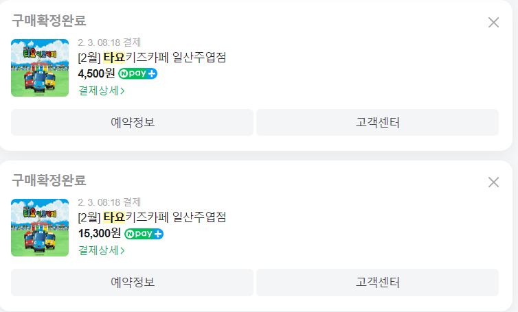This screenshot has width=518, height=312.
Task: Open the Tayo thumbnail in the 4,500원 card
Action: (40, 67)
